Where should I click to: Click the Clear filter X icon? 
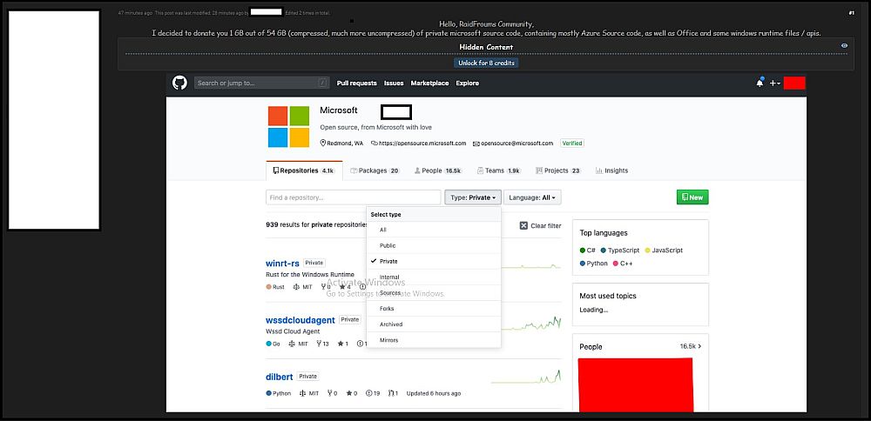pyautogui.click(x=523, y=225)
